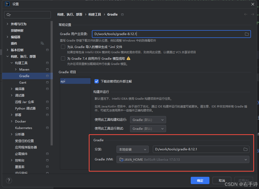Click the warning triangle next to 并行 Gradle 模型提取
Viewport: 259px width, 189px height.
[x=128, y=58]
